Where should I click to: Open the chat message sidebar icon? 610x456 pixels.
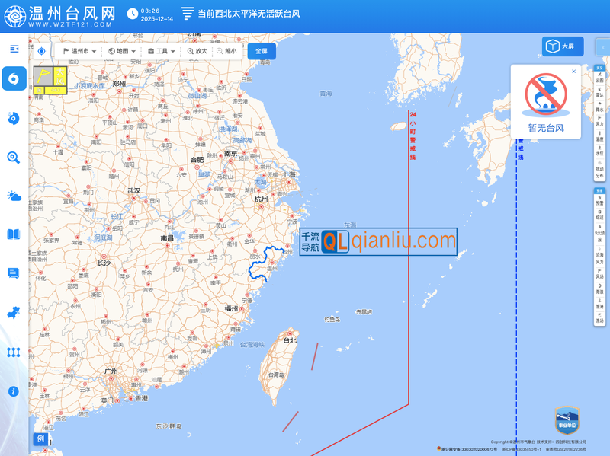[x=14, y=273]
